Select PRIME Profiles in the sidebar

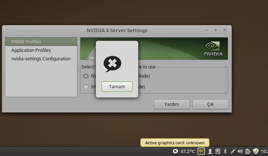coord(41,42)
